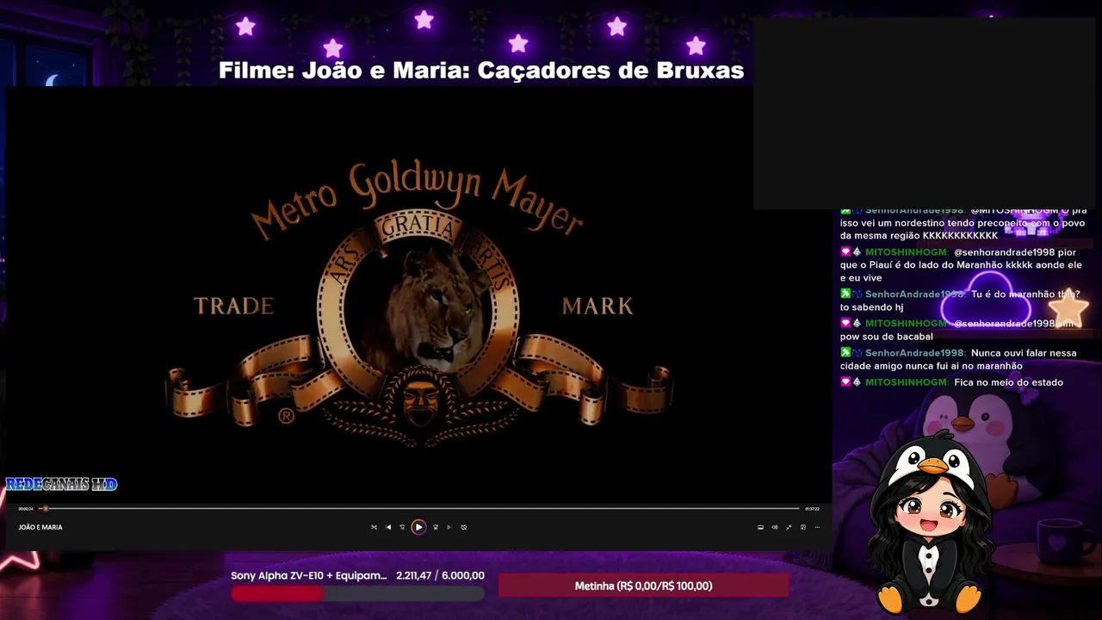The height and width of the screenshot is (620, 1102).
Task: Click the pink heart badge beside 'Fica no meio'
Action: [845, 382]
